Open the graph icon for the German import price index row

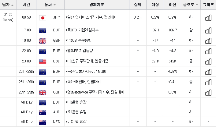click(x=208, y=72)
